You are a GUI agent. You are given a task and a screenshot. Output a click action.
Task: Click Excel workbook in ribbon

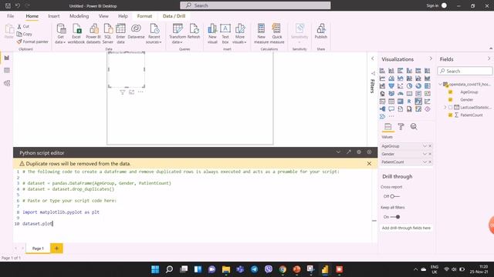click(x=76, y=34)
